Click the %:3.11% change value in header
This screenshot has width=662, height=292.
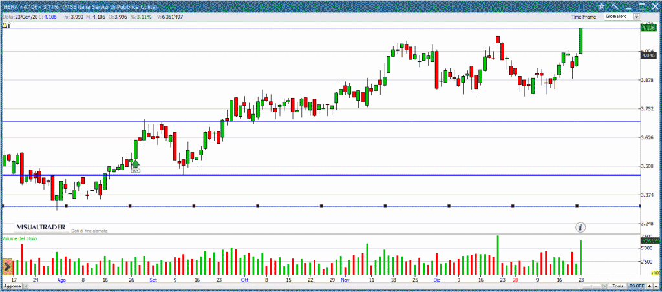(x=142, y=17)
